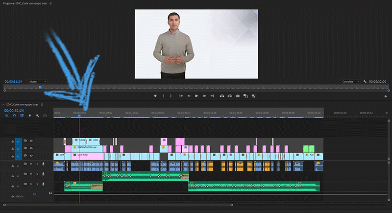This screenshot has width=392, height=213.
Task: Click the Extract button icon
Action: click(x=229, y=96)
